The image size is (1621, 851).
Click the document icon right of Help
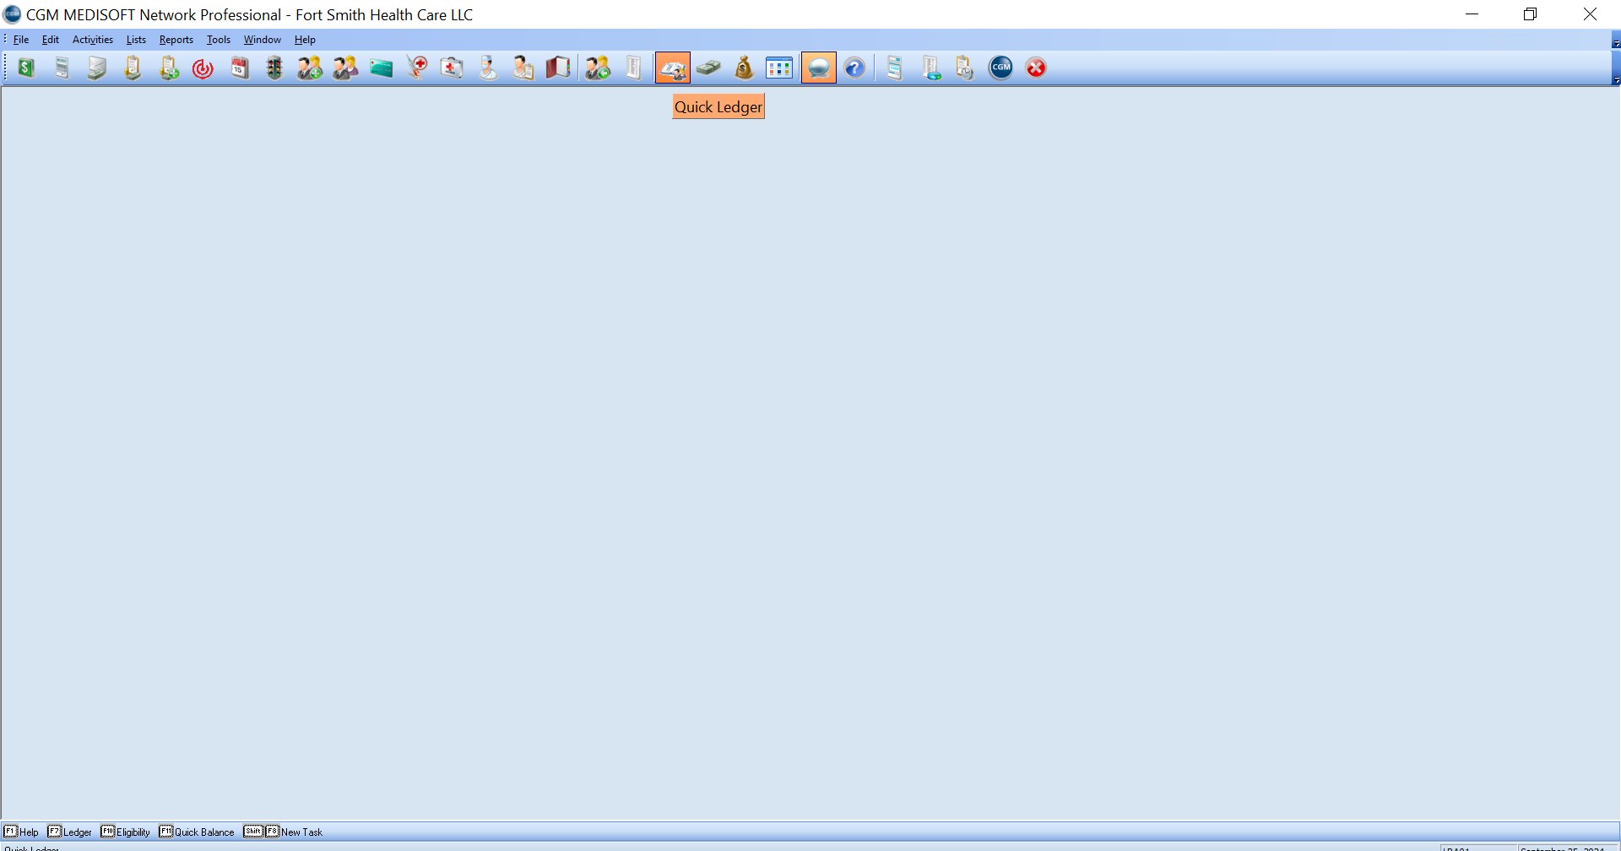coord(894,68)
